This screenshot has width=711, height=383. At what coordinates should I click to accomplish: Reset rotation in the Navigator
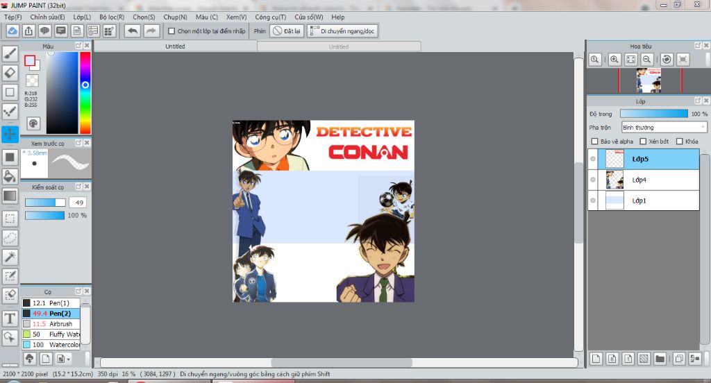coord(667,60)
